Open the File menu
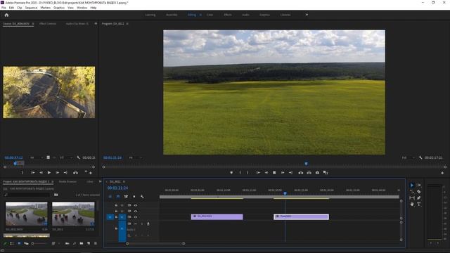 click(x=4, y=8)
